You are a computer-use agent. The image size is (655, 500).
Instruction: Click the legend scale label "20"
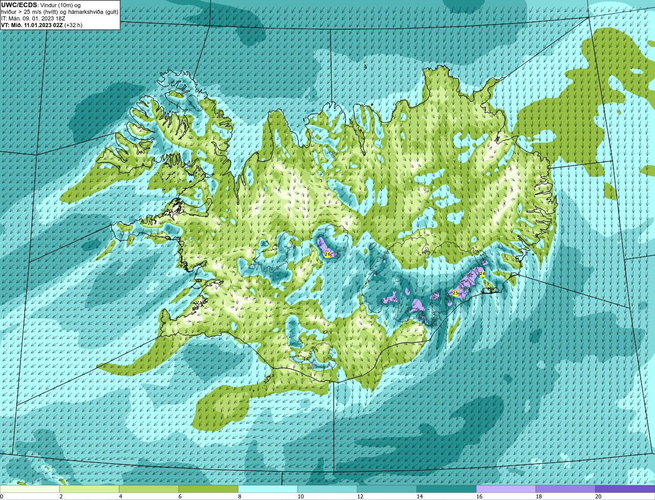pos(598,496)
